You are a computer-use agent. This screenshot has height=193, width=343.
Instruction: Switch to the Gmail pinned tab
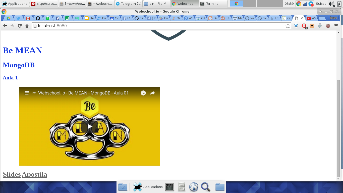[28, 18]
